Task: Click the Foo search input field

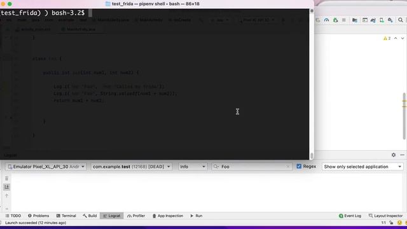Action: coord(252,167)
